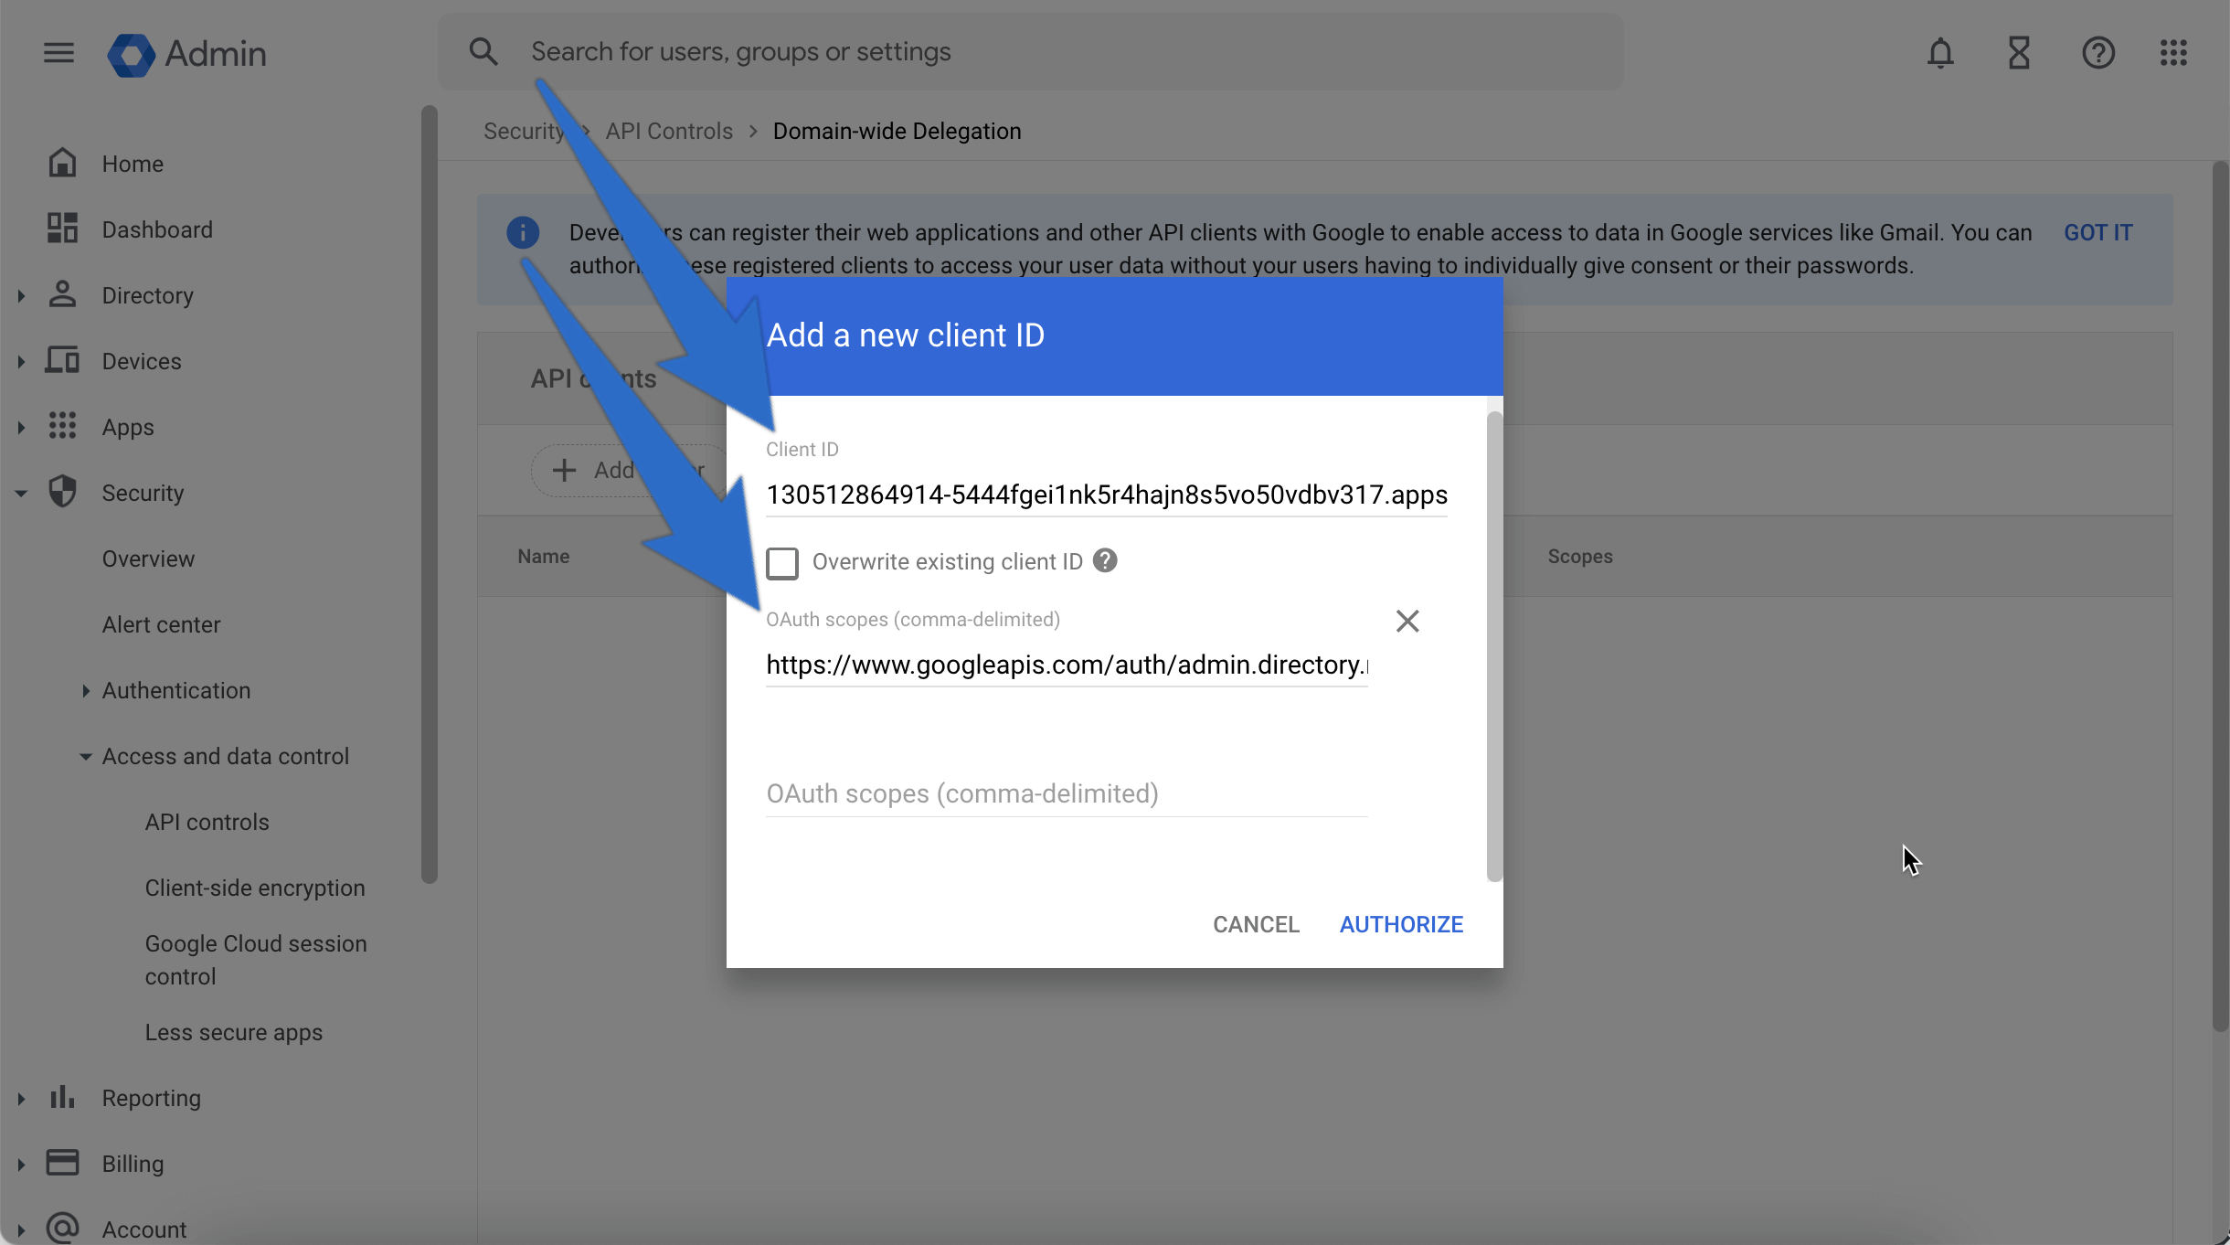The width and height of the screenshot is (2230, 1245).
Task: Click the Apps grid icon in sidebar
Action: 62,426
